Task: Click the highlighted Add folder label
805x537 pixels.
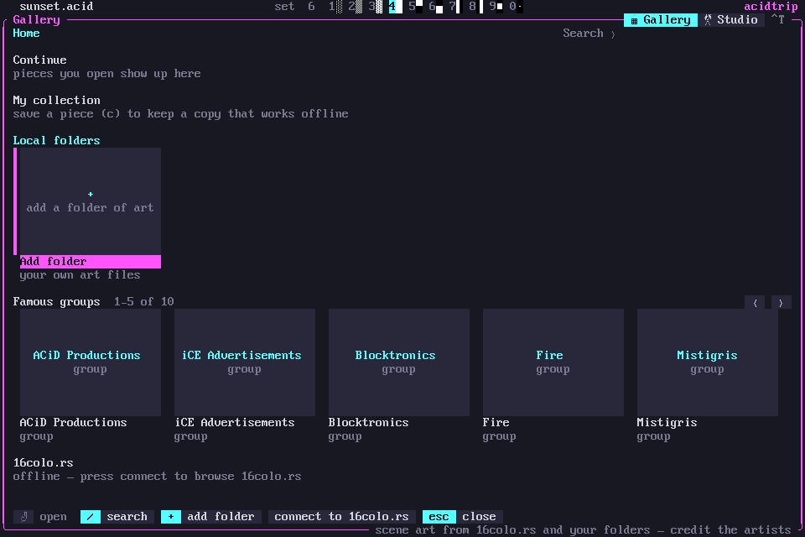Action: pos(91,262)
